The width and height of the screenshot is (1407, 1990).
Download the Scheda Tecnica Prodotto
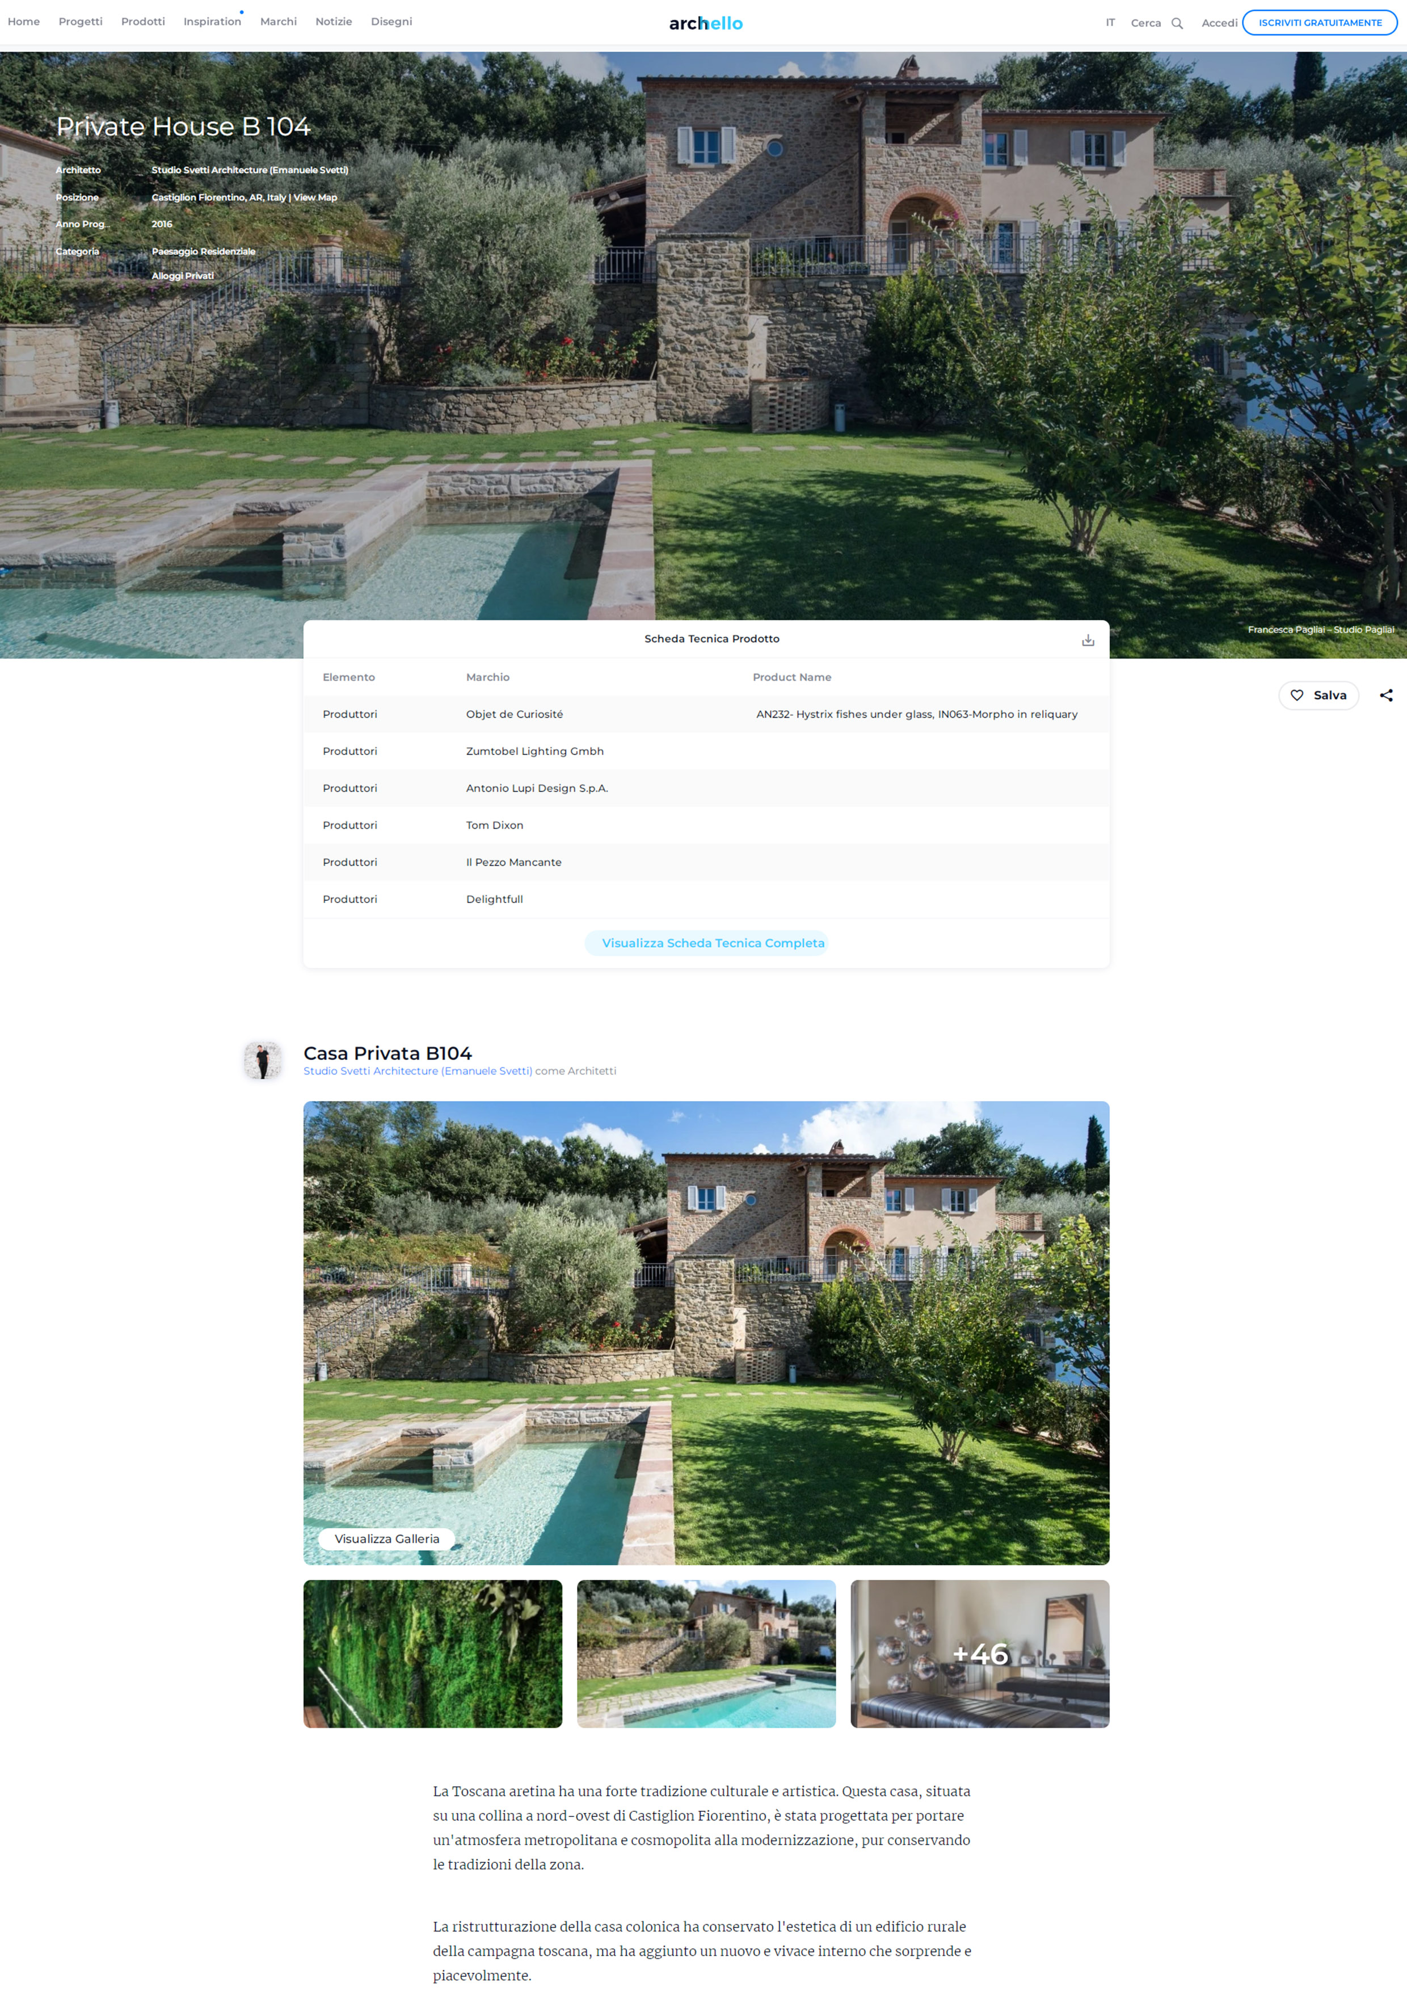(x=1088, y=640)
